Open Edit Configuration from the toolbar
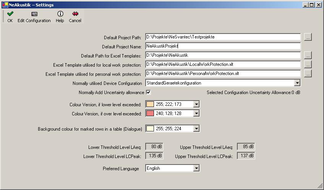 (x=34, y=14)
